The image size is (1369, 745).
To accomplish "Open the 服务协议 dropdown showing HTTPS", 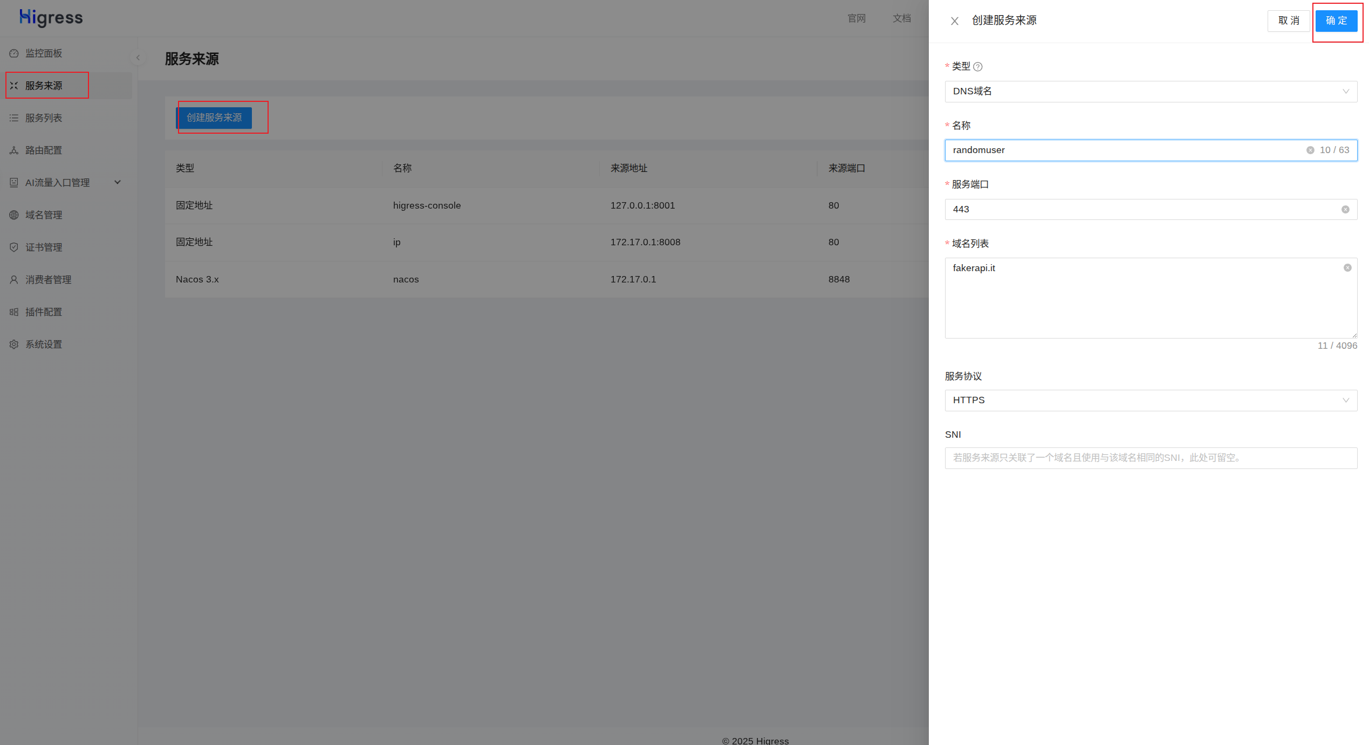I will (x=1151, y=401).
